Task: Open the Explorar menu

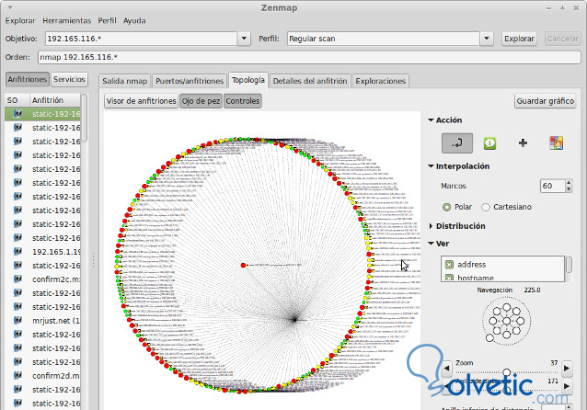Action: (20, 20)
